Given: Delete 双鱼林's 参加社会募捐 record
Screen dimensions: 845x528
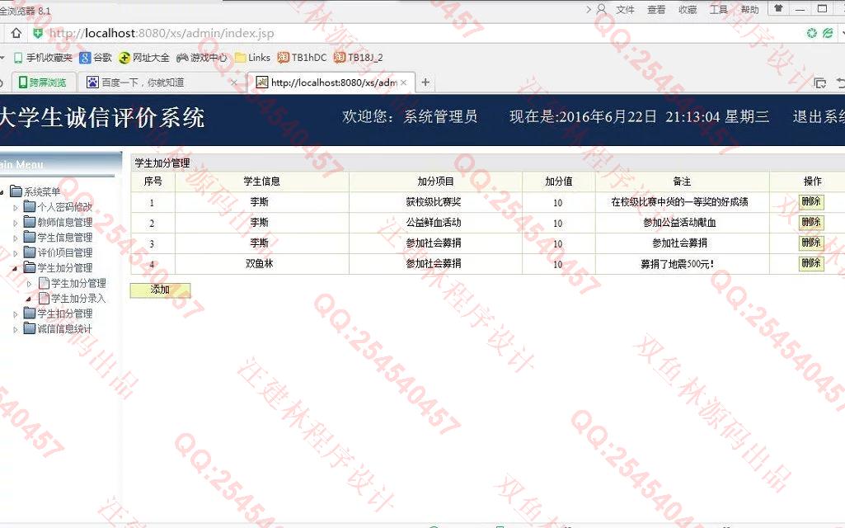Looking at the screenshot, I should [811, 264].
